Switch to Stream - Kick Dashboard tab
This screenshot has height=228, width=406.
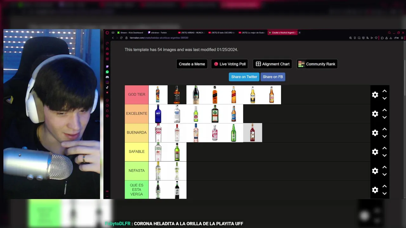[130, 33]
